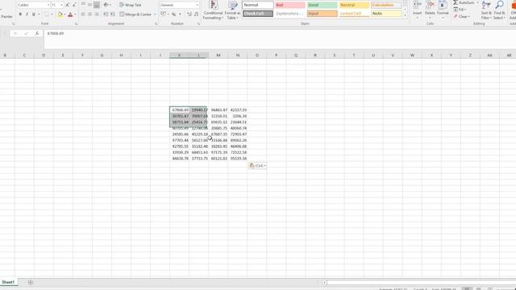Viewport: 516px width, 290px height.
Task: Toggle Wrap Text
Action: (x=131, y=5)
